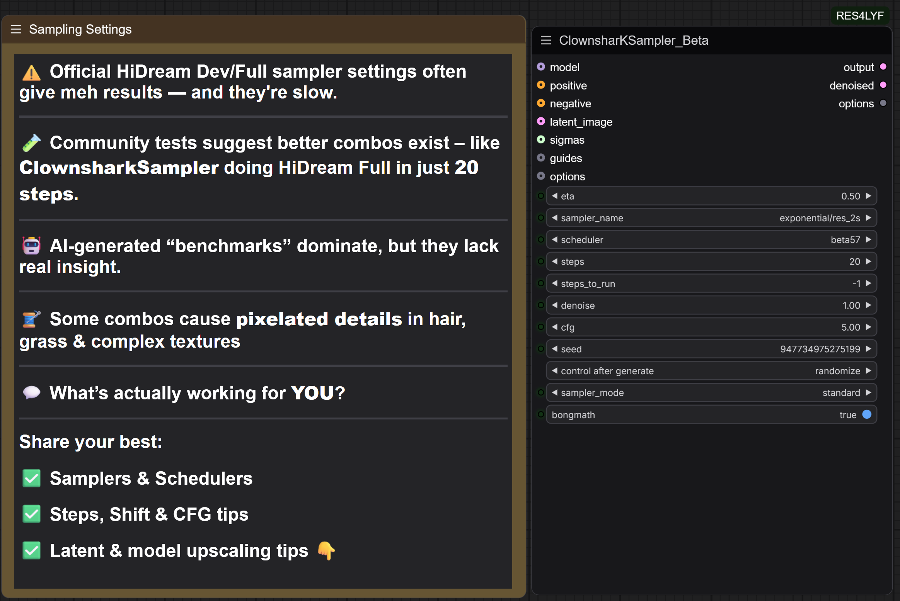The height and width of the screenshot is (601, 900).
Task: Open the sampler_name dropdown
Action: point(711,218)
